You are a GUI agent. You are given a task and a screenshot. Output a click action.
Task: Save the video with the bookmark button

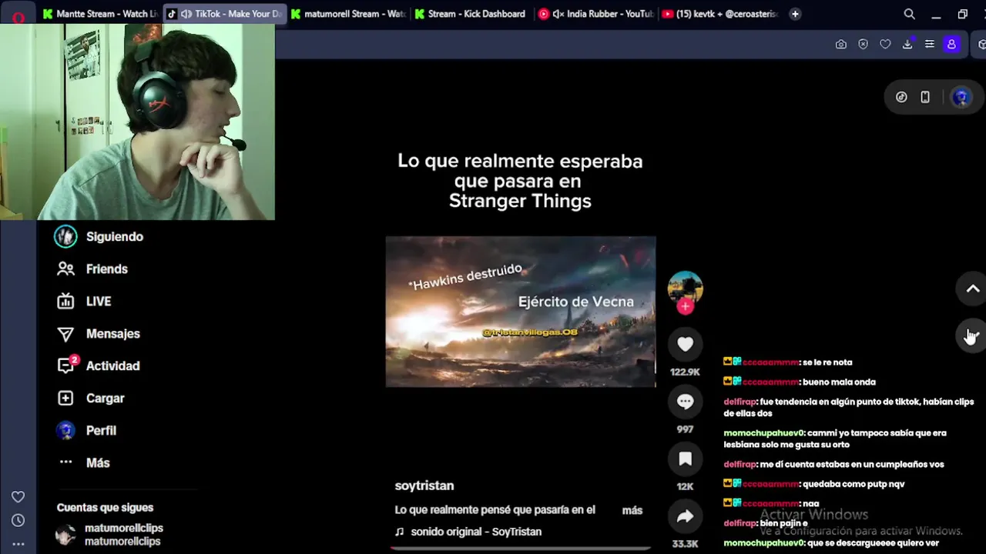tap(685, 459)
